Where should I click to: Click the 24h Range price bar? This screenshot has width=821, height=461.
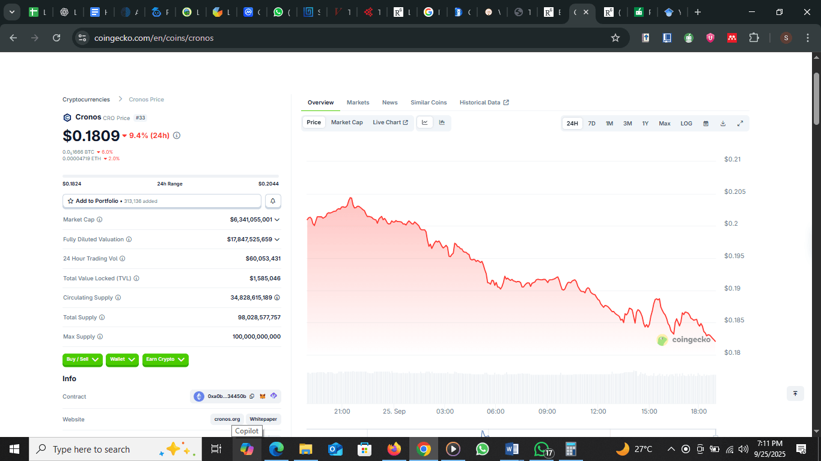pyautogui.click(x=171, y=176)
